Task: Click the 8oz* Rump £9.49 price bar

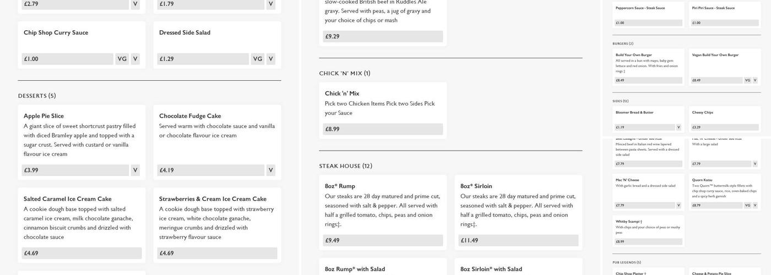Action: (383, 240)
